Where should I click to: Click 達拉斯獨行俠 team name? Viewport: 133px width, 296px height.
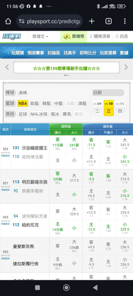tap(26, 264)
